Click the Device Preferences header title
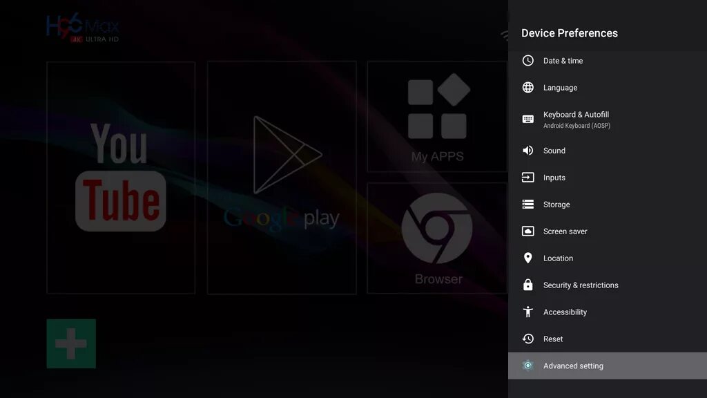707x398 pixels. tap(570, 33)
